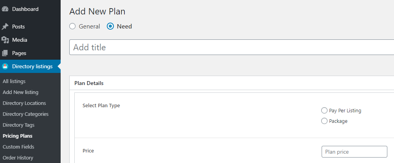394x163 pixels.
Task: Click the Posts pushpin icon
Action: pyautogui.click(x=5, y=27)
